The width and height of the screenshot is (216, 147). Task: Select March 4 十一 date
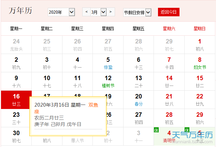(x=77, y=63)
